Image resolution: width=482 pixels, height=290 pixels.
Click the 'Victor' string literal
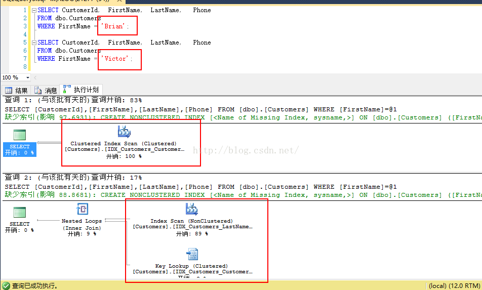[x=114, y=58]
